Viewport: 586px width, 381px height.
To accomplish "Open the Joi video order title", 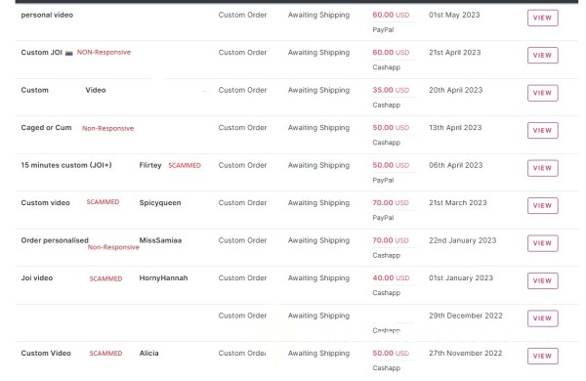I will pos(37,277).
